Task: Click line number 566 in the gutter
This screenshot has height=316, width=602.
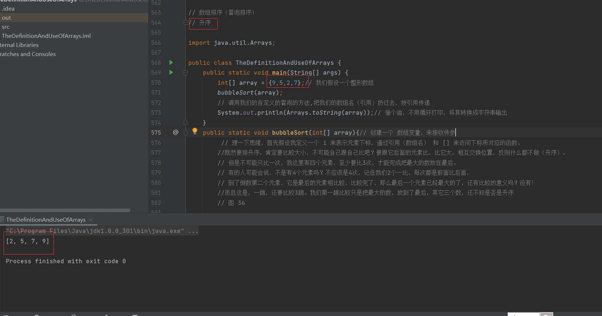Action: point(156,43)
